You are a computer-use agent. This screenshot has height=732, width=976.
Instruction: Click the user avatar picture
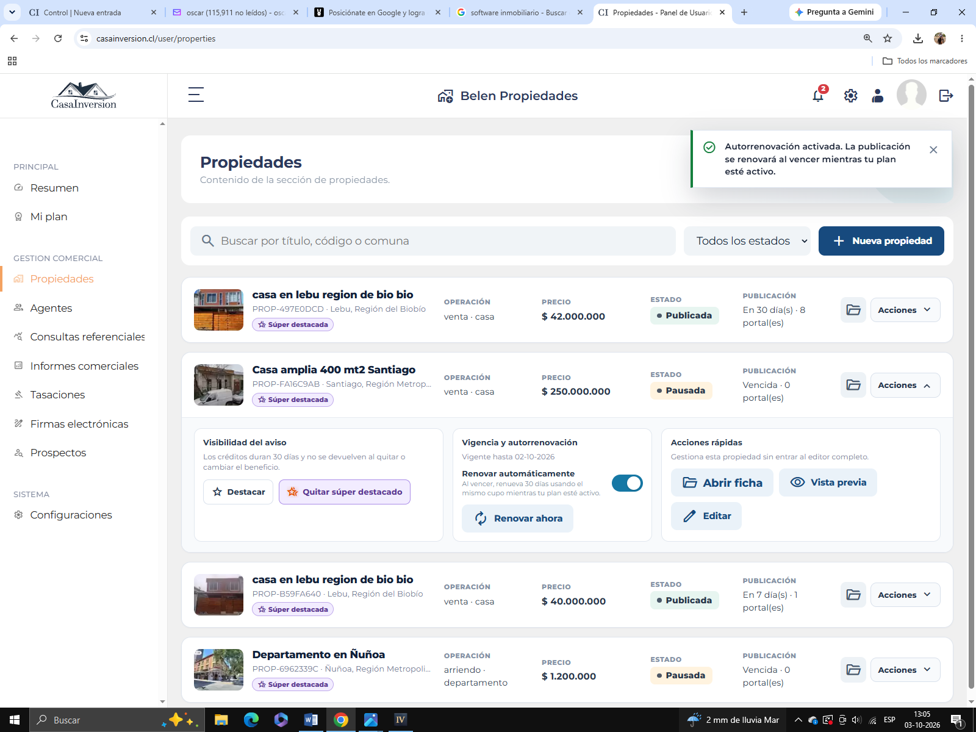911,95
